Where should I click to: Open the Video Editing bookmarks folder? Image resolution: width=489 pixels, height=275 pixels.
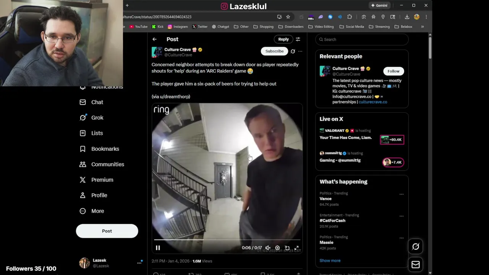point(321,27)
